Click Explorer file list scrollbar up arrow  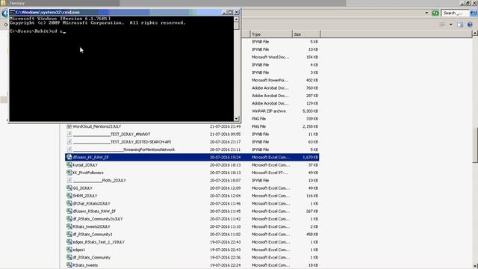click(x=475, y=33)
